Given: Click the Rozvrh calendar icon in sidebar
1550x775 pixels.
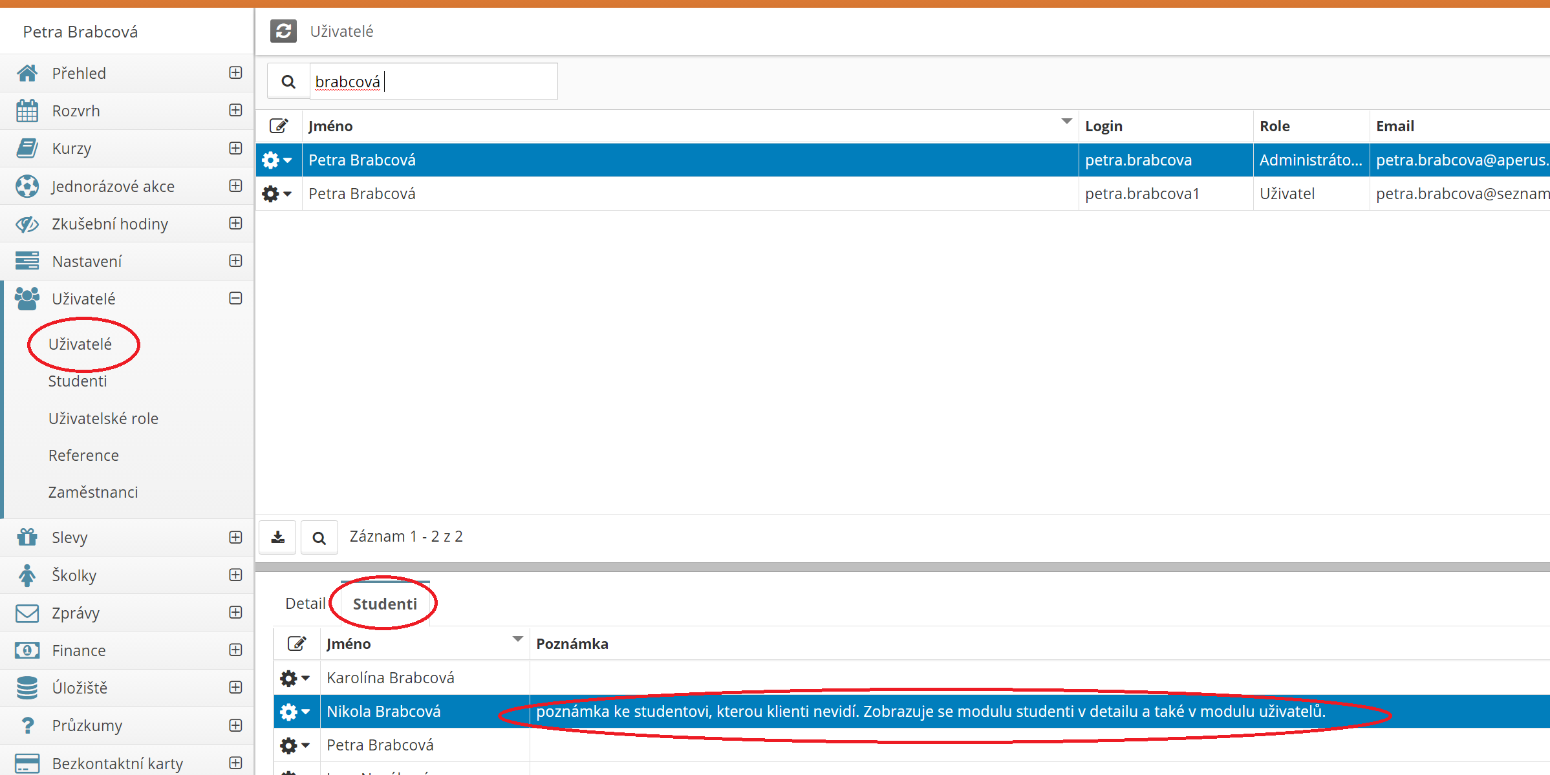Looking at the screenshot, I should pos(27,111).
